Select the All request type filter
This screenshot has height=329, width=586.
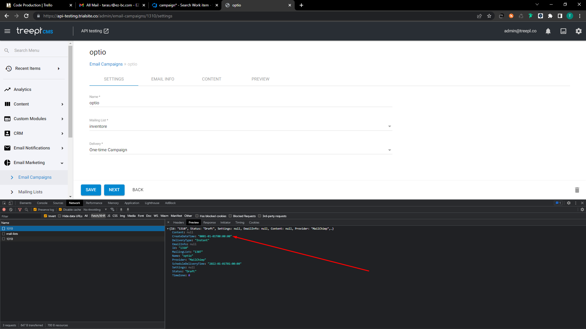tap(86, 216)
